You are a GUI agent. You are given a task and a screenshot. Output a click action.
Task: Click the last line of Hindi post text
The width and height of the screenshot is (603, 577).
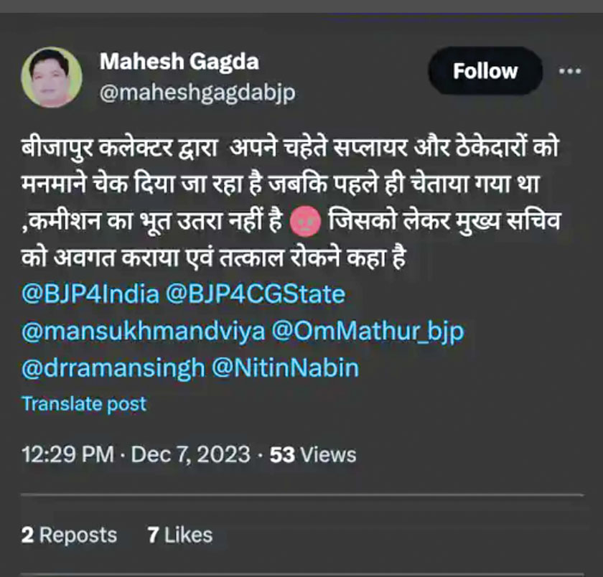214,258
